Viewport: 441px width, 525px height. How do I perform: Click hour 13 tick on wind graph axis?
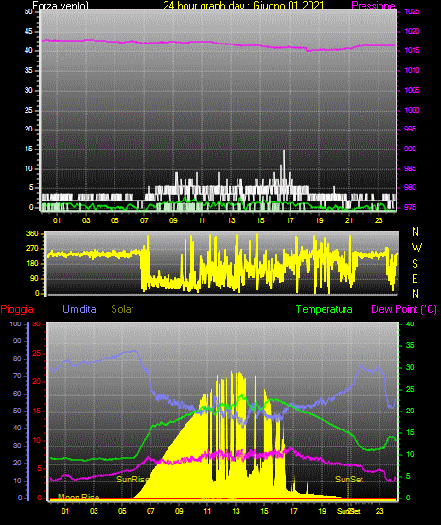[x=231, y=220]
